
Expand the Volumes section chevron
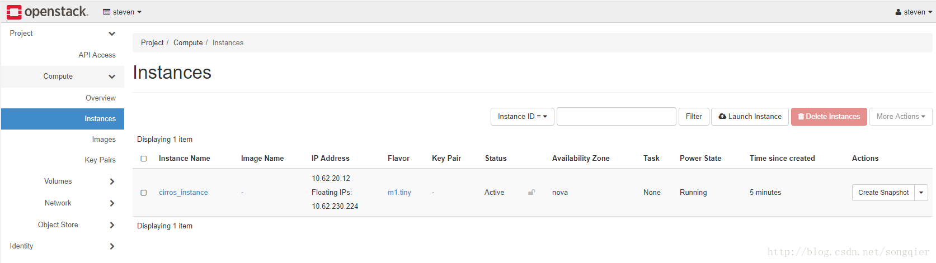pos(112,181)
